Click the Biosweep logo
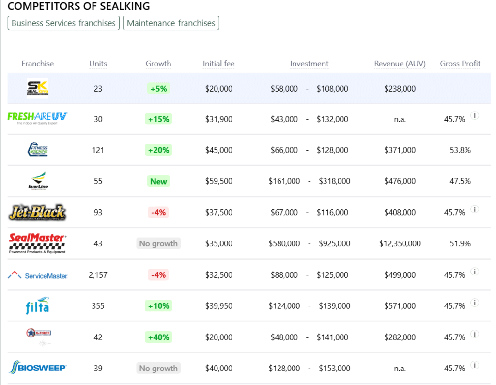This screenshot has width=496, height=385. [37, 368]
